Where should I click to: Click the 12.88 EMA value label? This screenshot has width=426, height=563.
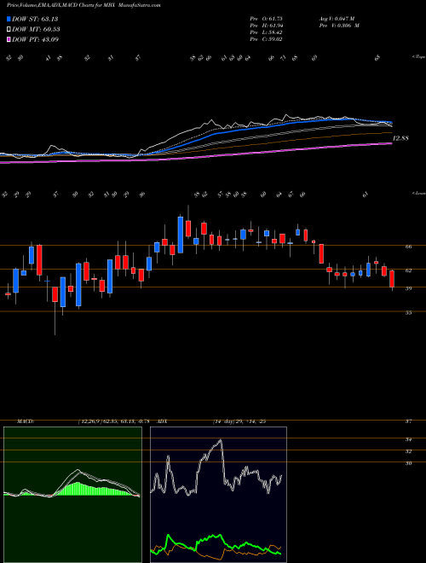(400, 138)
